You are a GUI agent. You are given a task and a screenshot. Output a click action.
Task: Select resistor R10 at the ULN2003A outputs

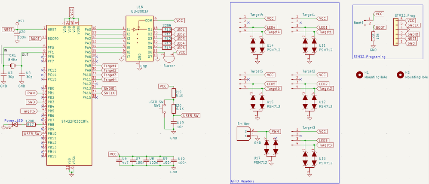pyautogui.click(x=167, y=30)
